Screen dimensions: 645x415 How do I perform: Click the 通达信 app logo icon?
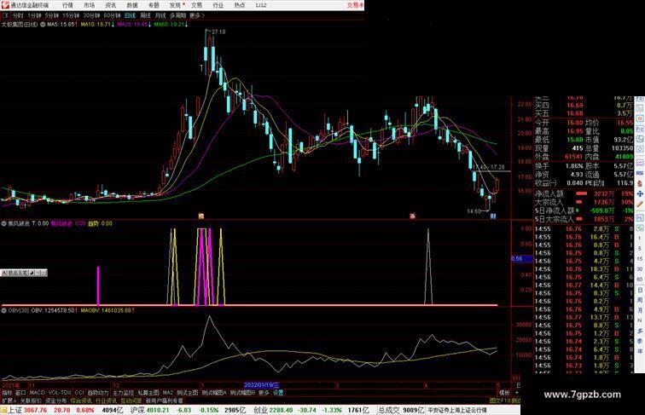4,5
